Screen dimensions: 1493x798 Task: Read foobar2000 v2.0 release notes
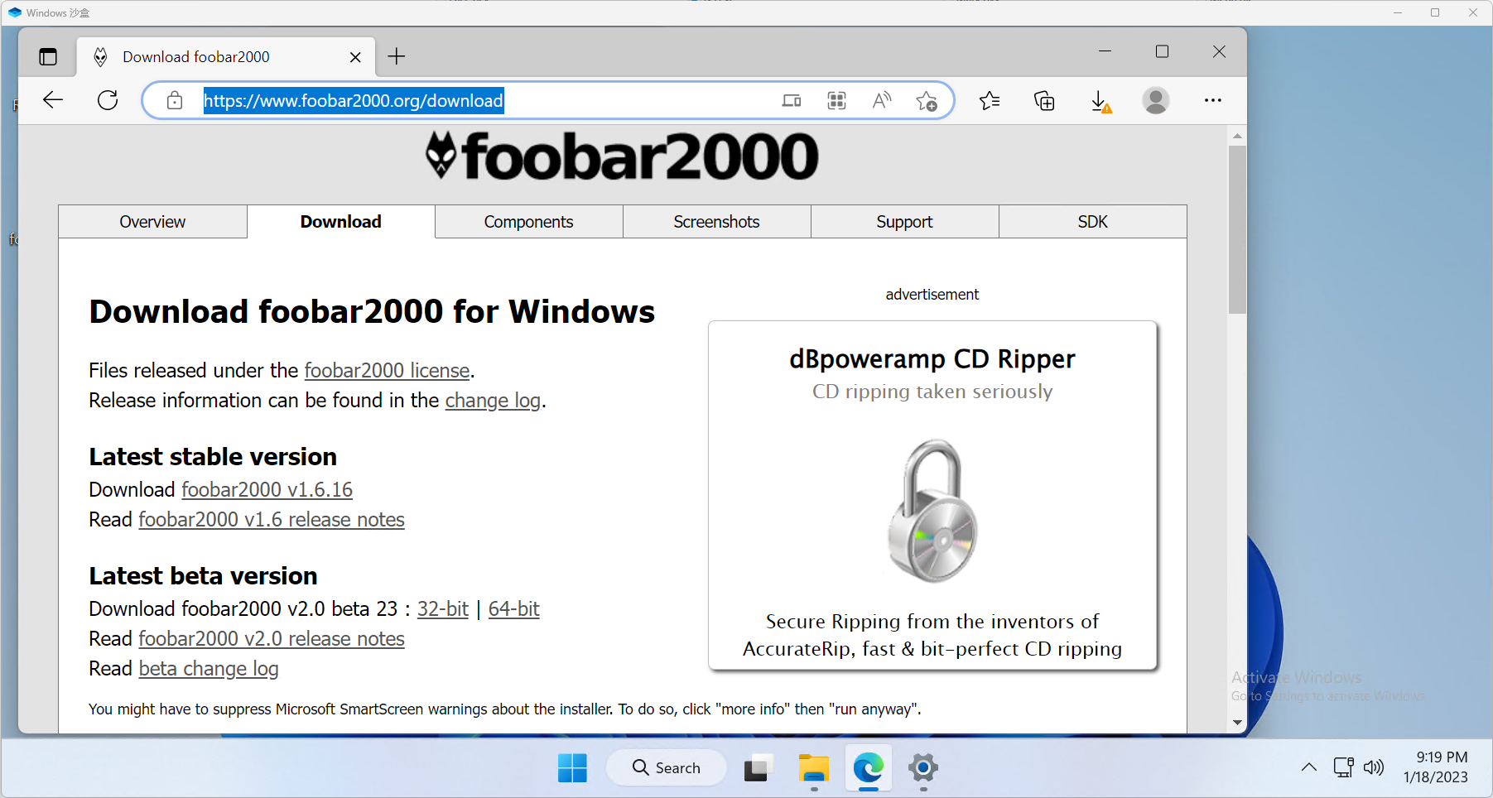pos(272,639)
